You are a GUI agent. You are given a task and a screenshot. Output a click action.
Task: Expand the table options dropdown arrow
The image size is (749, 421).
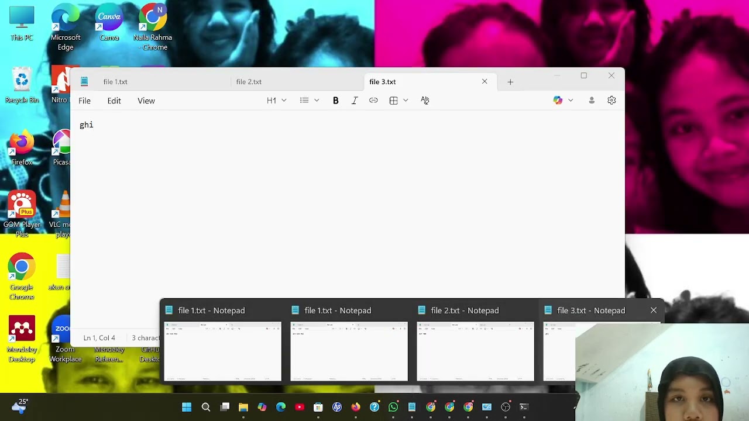406,101
